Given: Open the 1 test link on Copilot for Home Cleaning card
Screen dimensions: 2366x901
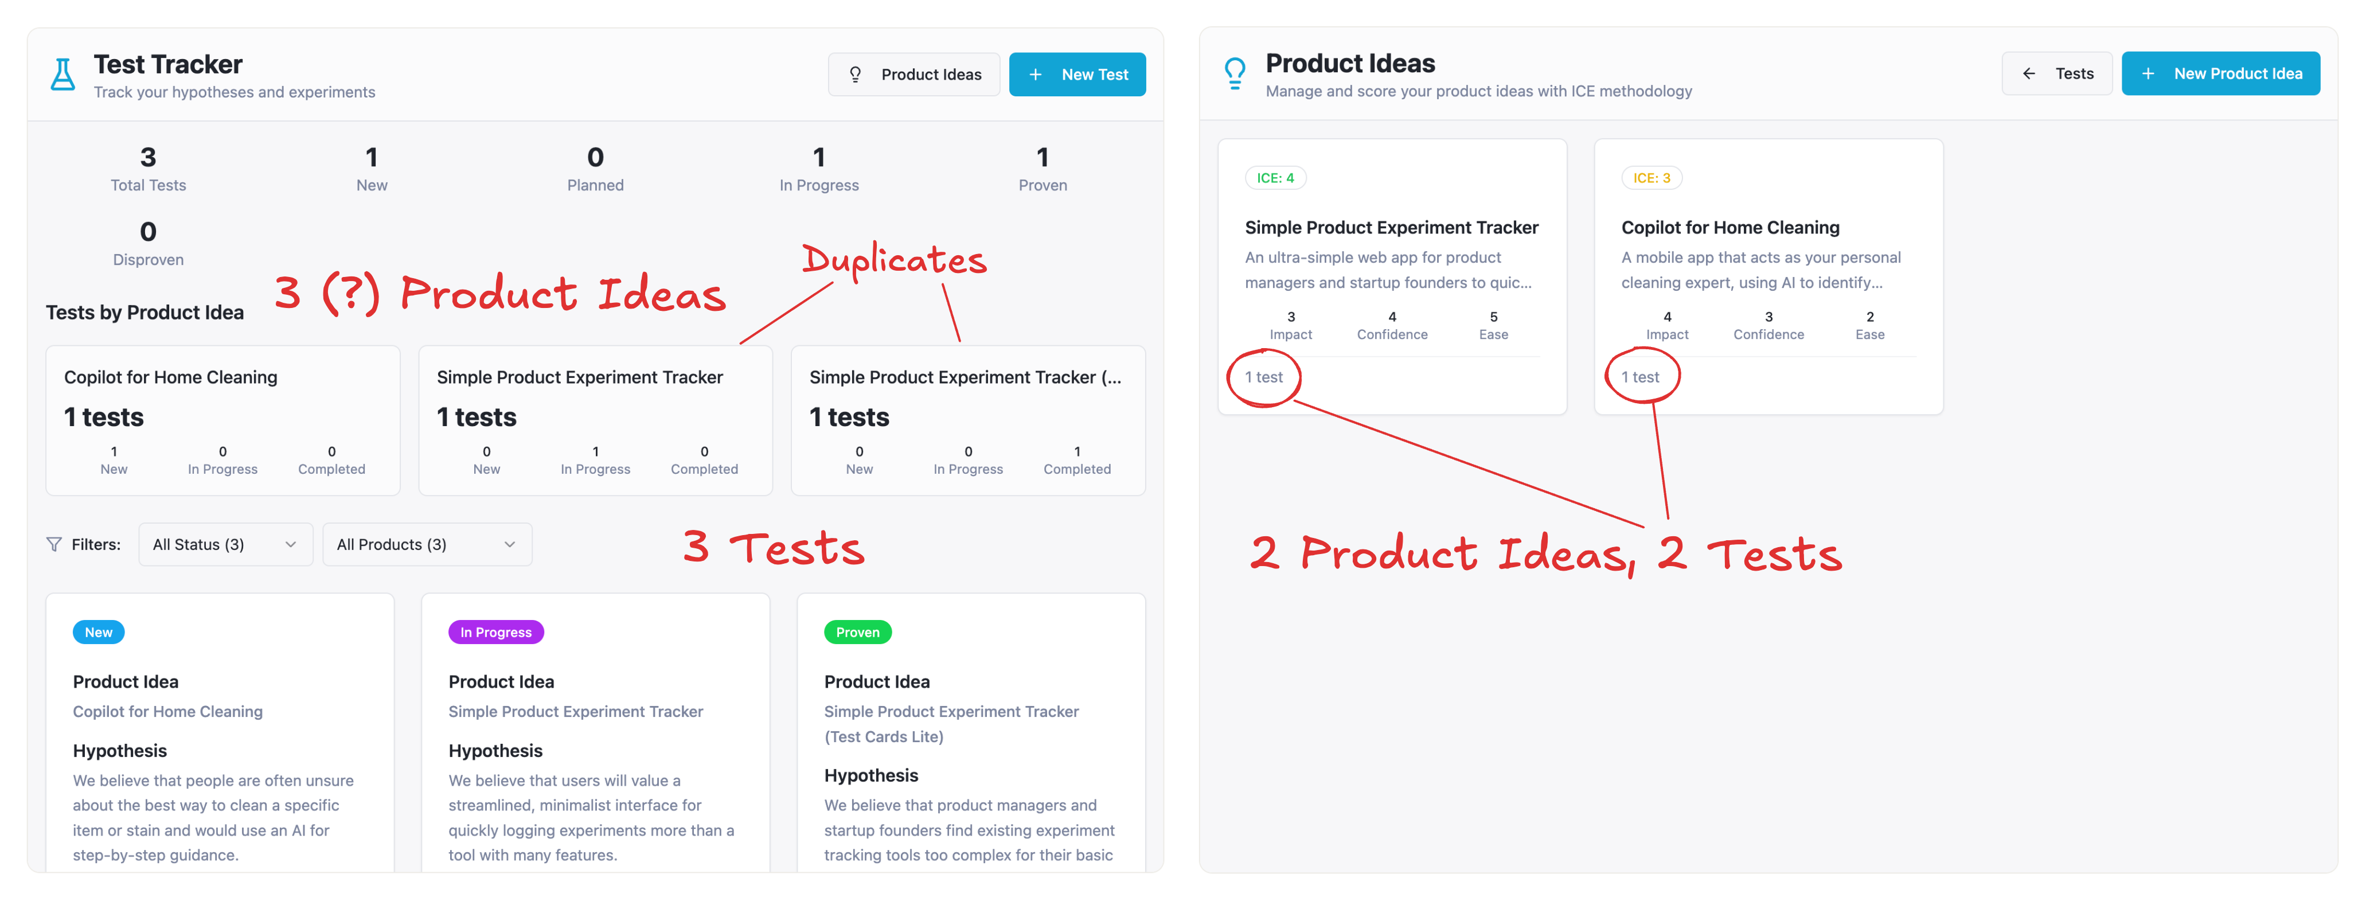Looking at the screenshot, I should click(x=1641, y=376).
